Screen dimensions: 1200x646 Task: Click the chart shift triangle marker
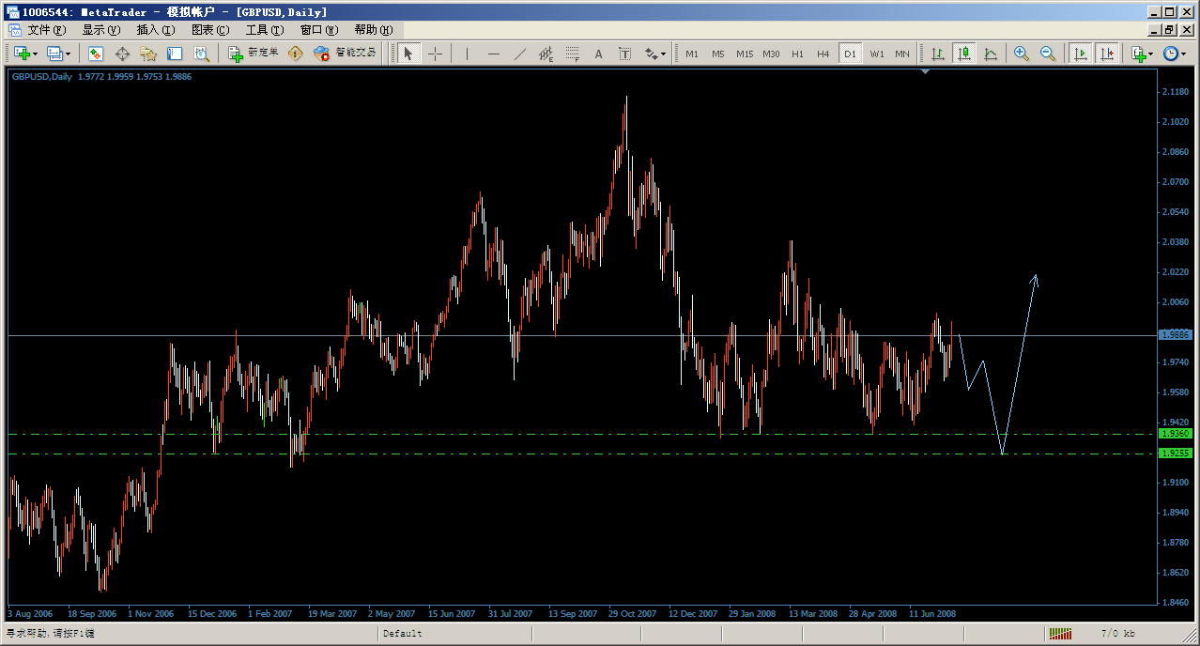pos(926,71)
